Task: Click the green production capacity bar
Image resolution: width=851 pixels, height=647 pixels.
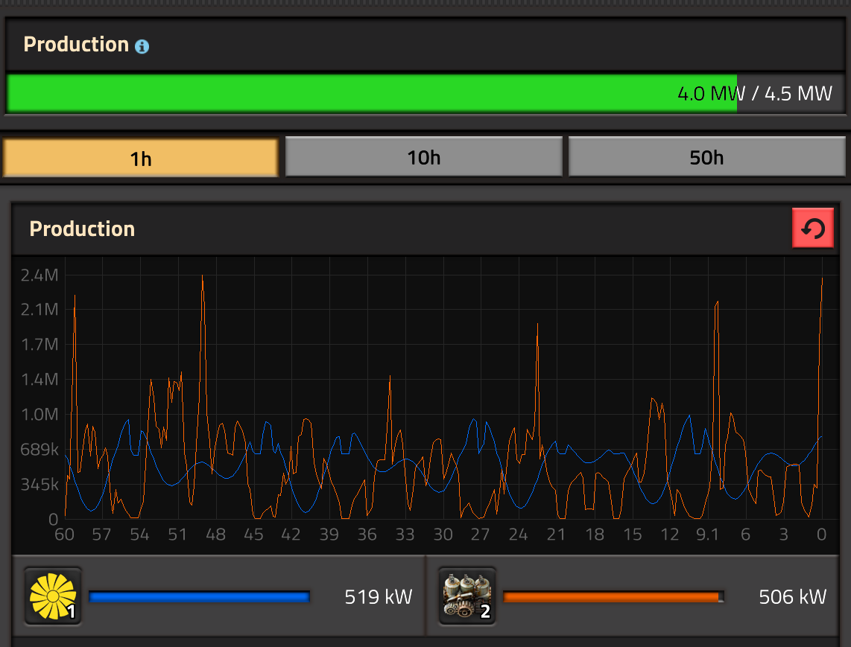Action: [373, 93]
